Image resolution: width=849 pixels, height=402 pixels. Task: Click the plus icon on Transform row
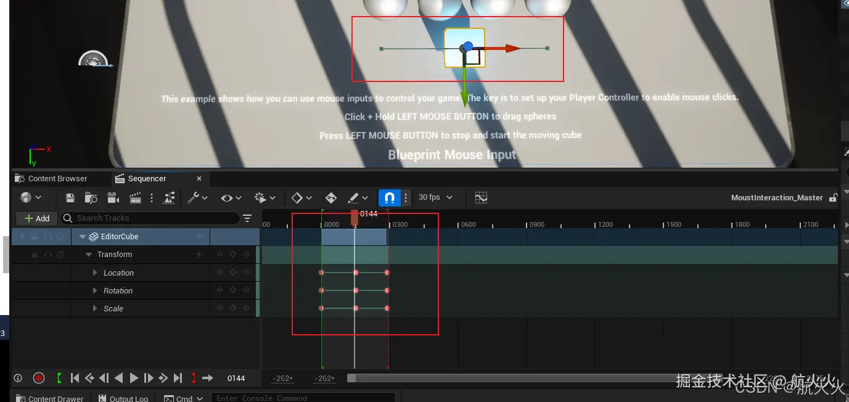click(x=199, y=255)
